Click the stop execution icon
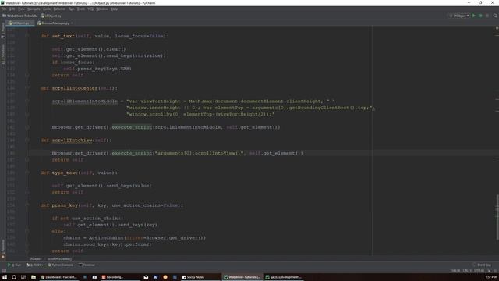This screenshot has width=499, height=281. 487,16
